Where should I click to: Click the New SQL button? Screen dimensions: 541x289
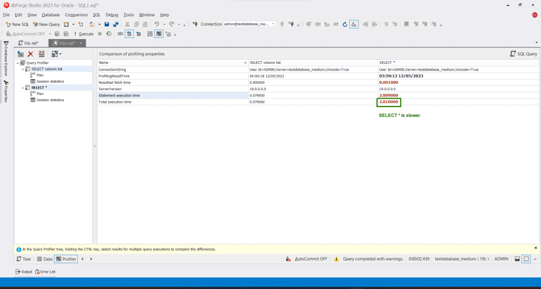click(17, 24)
